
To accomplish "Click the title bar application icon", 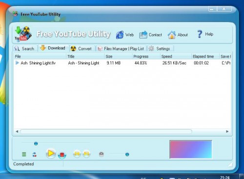I will click(x=15, y=14).
